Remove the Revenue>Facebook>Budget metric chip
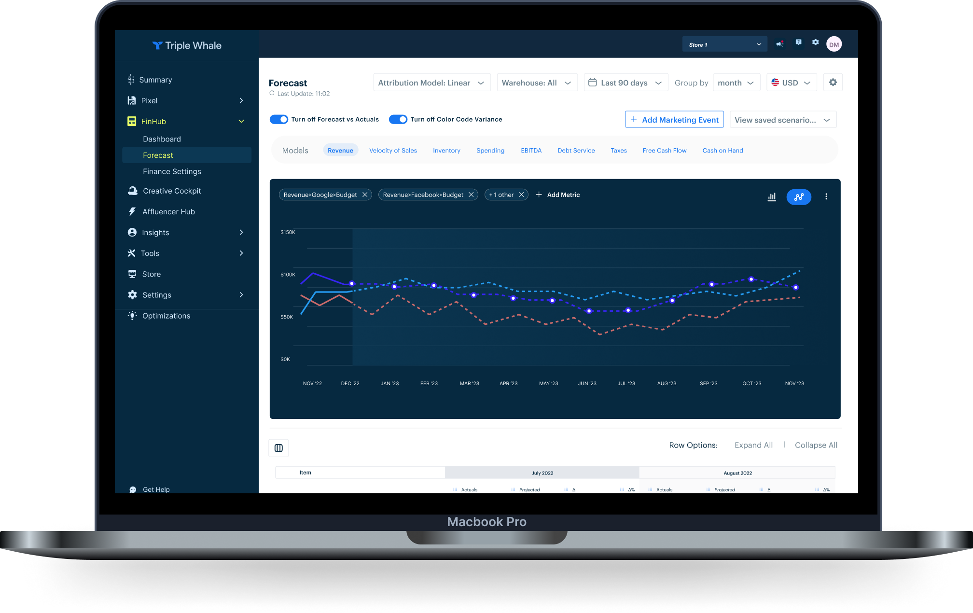The image size is (973, 613). tap(471, 195)
